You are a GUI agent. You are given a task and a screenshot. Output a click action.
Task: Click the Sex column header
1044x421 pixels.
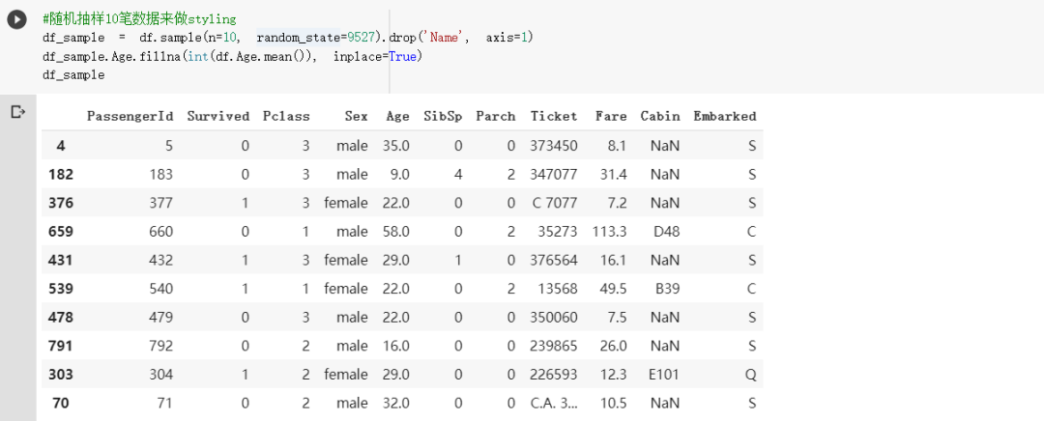pyautogui.click(x=356, y=116)
